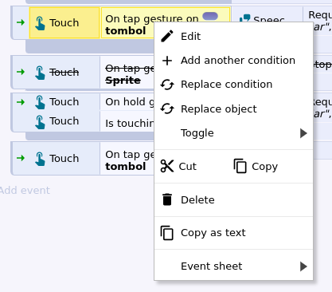Click the Touch hand icon in the strikethrough event
Image resolution: width=332 pixels, height=292 pixels.
[x=40, y=73]
